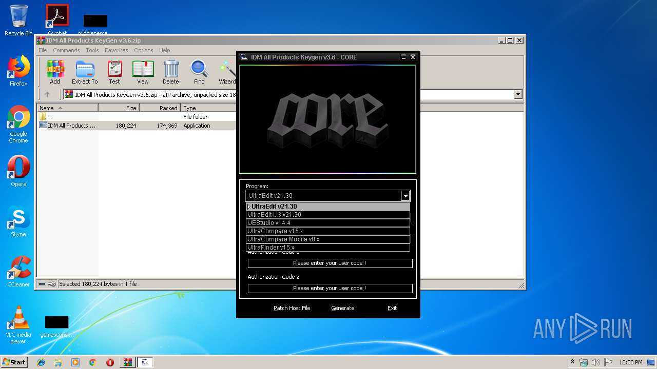Click the Extract To toolbar icon
The image size is (657, 369).
[x=85, y=72]
